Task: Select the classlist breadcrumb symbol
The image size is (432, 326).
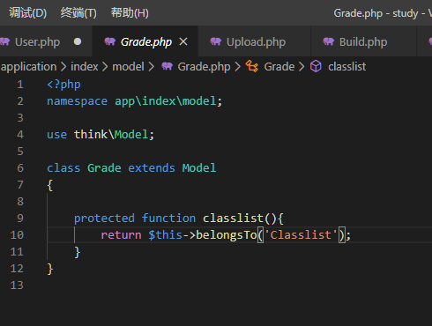Action: point(347,67)
